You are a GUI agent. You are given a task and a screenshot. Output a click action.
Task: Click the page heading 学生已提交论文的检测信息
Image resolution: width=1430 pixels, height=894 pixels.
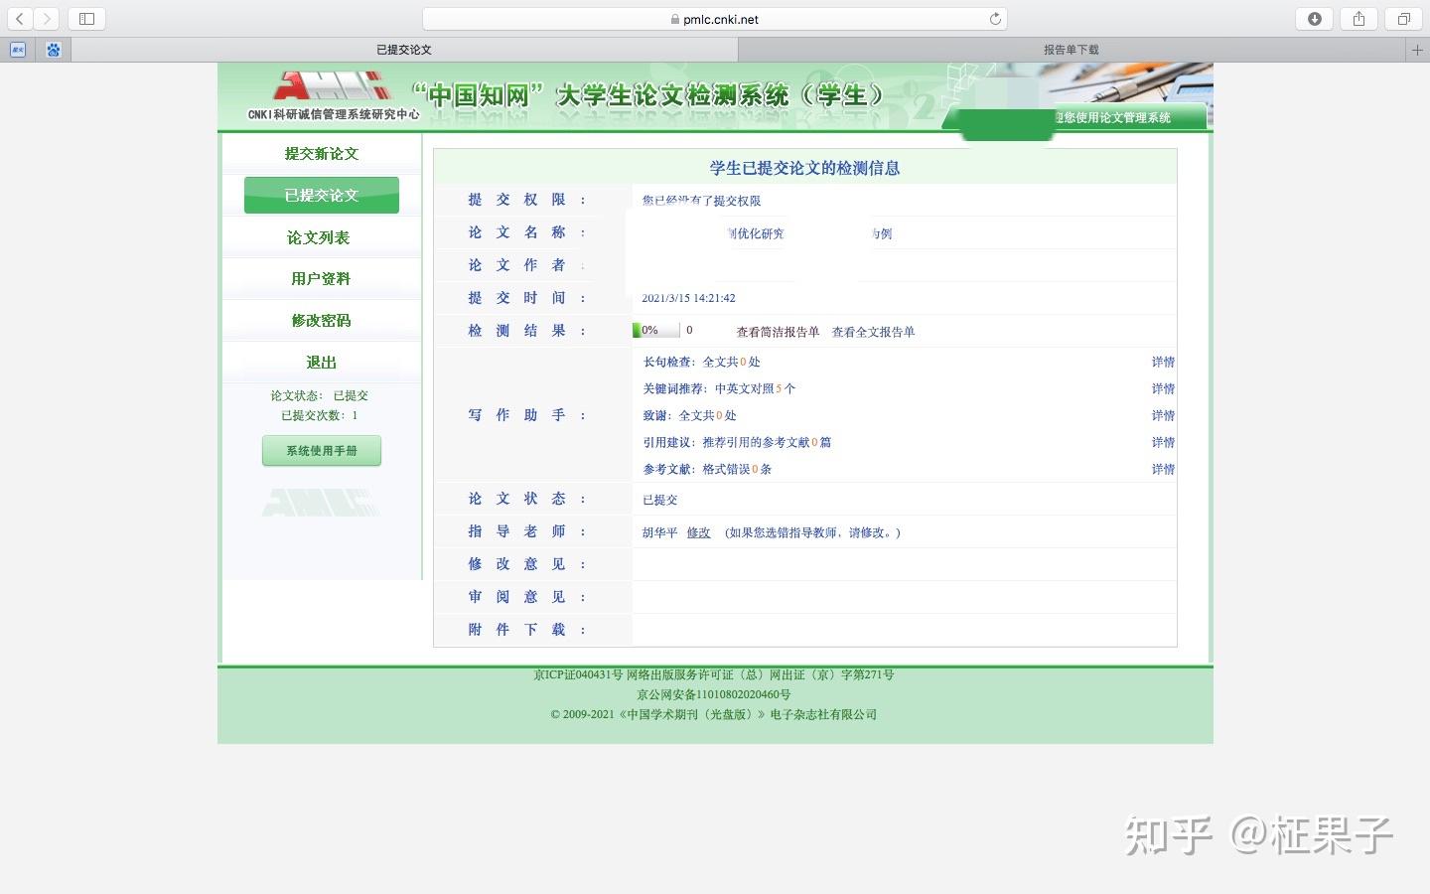click(x=804, y=168)
